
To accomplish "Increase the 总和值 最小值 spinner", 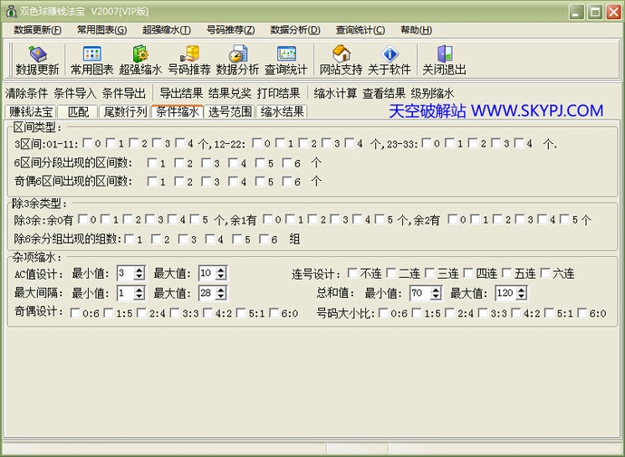I will click(433, 290).
